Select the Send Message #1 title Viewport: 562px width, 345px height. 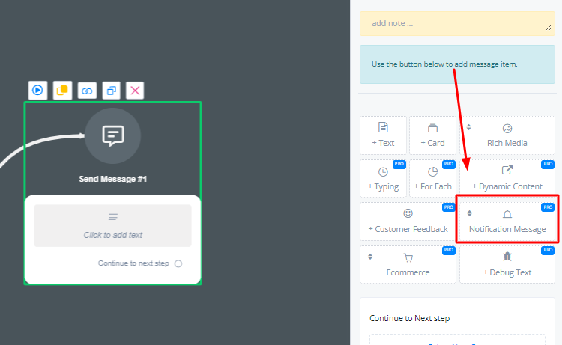click(112, 179)
